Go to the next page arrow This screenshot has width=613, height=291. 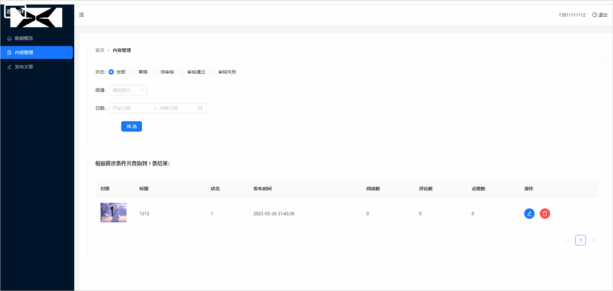[594, 240]
